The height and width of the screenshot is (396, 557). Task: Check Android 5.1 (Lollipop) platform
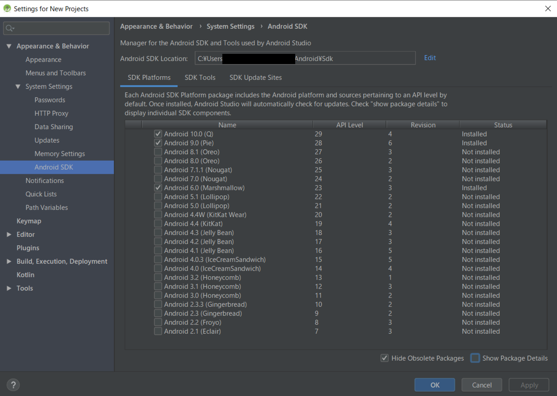pos(158,197)
